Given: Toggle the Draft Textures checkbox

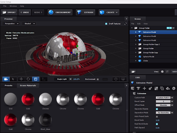Looking at the screenshot, I should (106, 24).
